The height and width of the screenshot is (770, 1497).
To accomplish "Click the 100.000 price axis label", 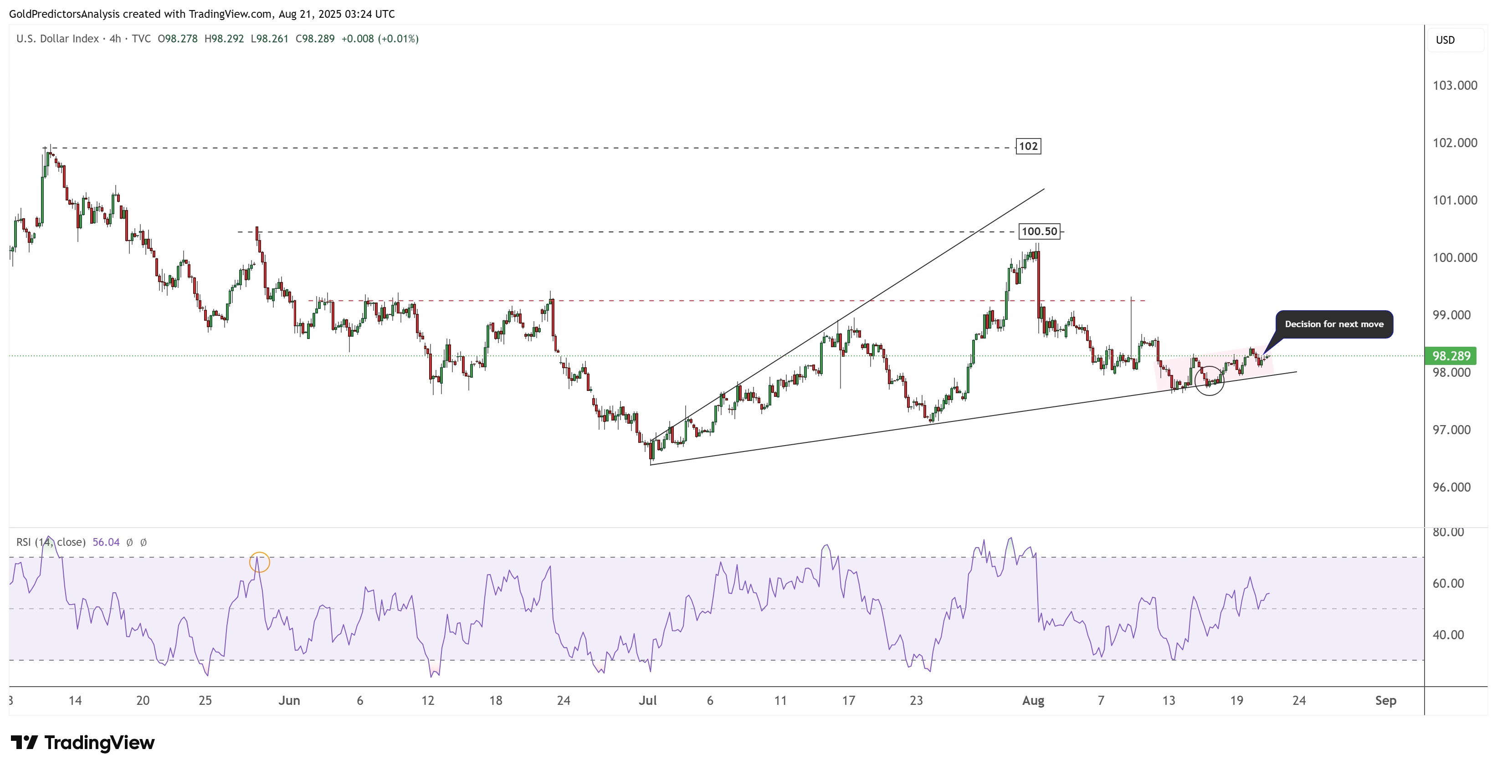I will (1455, 258).
